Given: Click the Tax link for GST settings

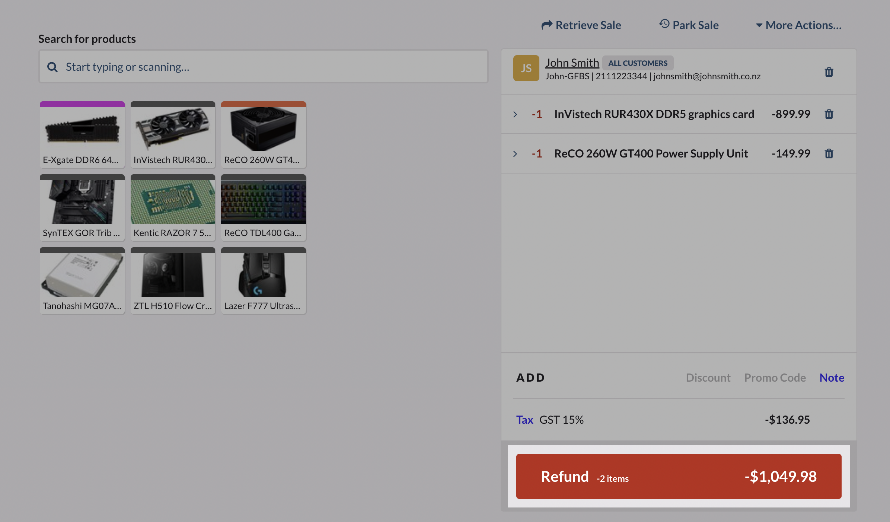Looking at the screenshot, I should tap(524, 419).
